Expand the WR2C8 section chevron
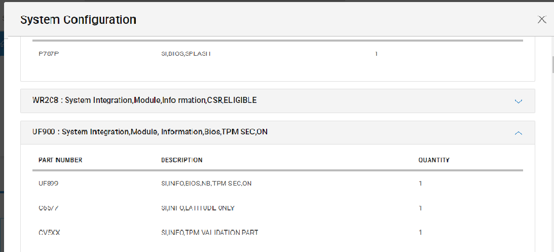554x252 pixels. click(518, 101)
